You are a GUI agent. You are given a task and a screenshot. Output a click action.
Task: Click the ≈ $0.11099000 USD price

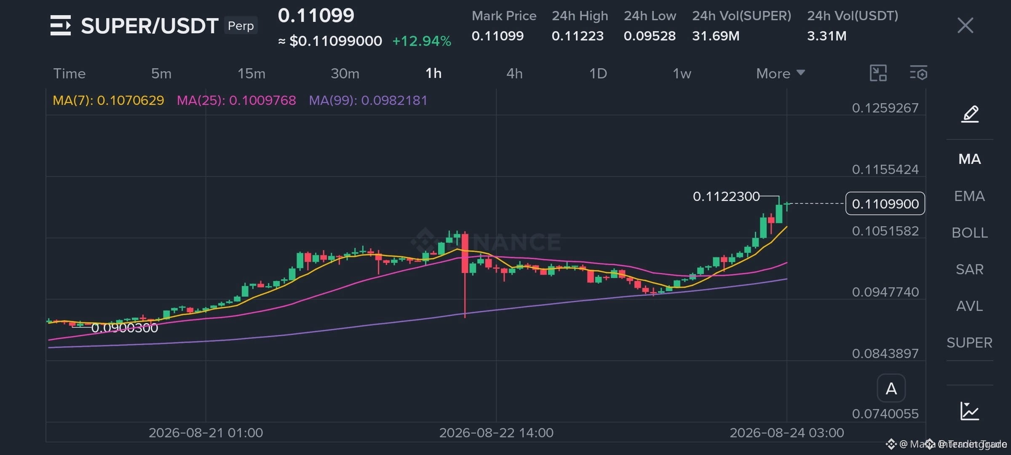[330, 41]
